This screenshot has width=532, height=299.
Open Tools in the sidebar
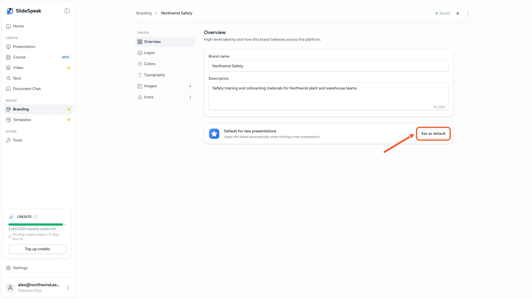pos(38,140)
